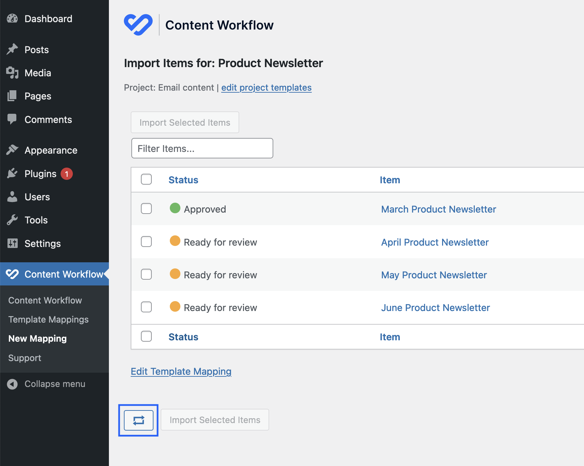Click the Comments speech bubble icon
Image resolution: width=584 pixels, height=466 pixels.
(x=12, y=119)
